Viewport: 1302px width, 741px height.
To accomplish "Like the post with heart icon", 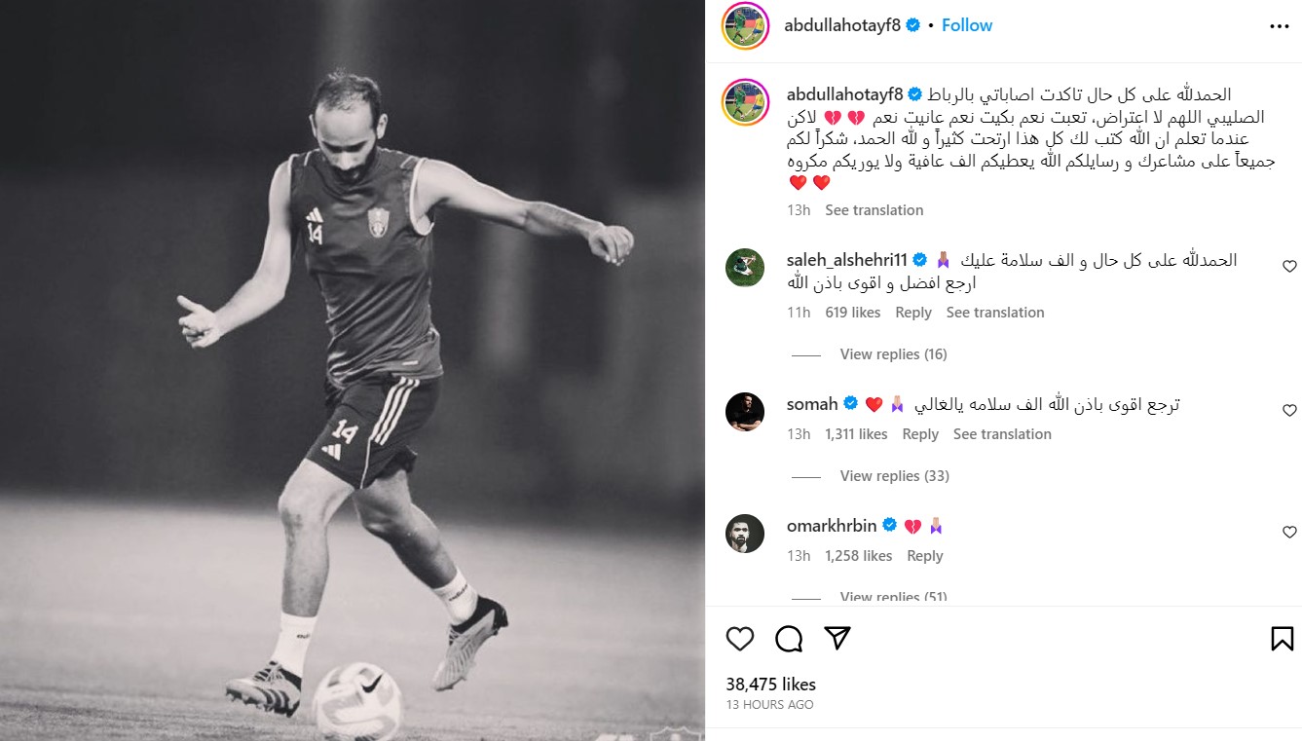I will [x=740, y=639].
